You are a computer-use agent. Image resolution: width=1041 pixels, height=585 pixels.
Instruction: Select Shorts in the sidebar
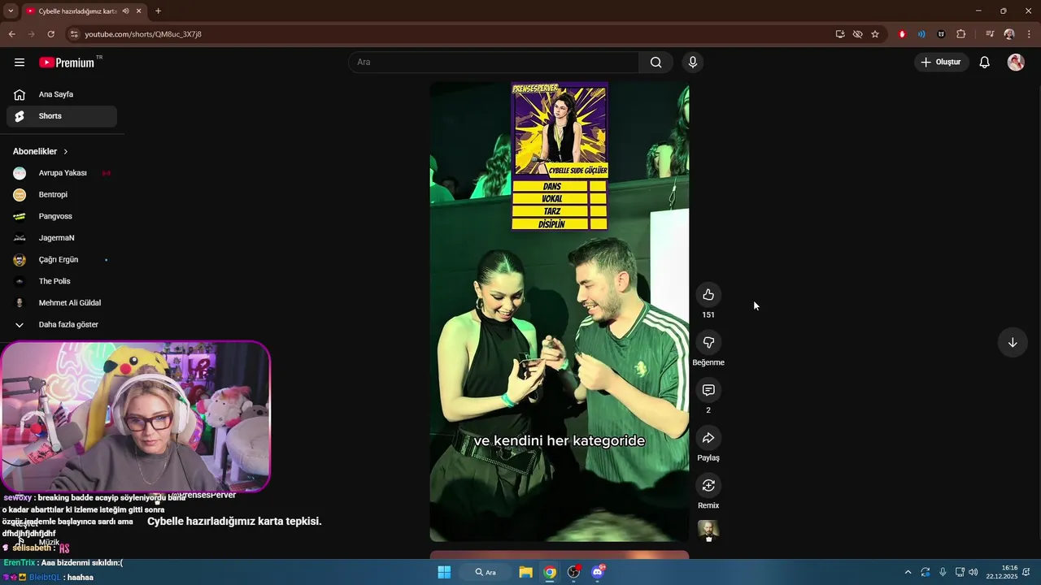[62, 116]
